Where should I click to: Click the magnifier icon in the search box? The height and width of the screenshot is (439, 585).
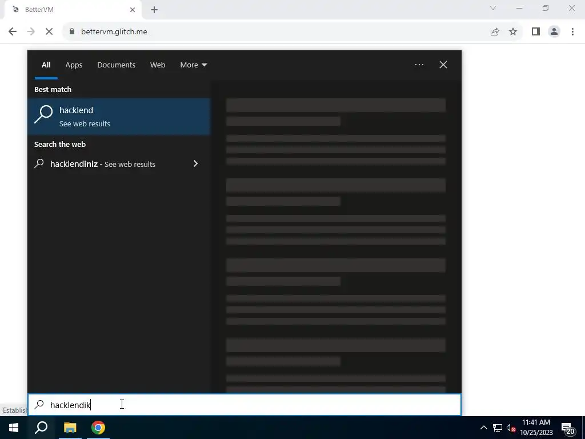(x=39, y=405)
